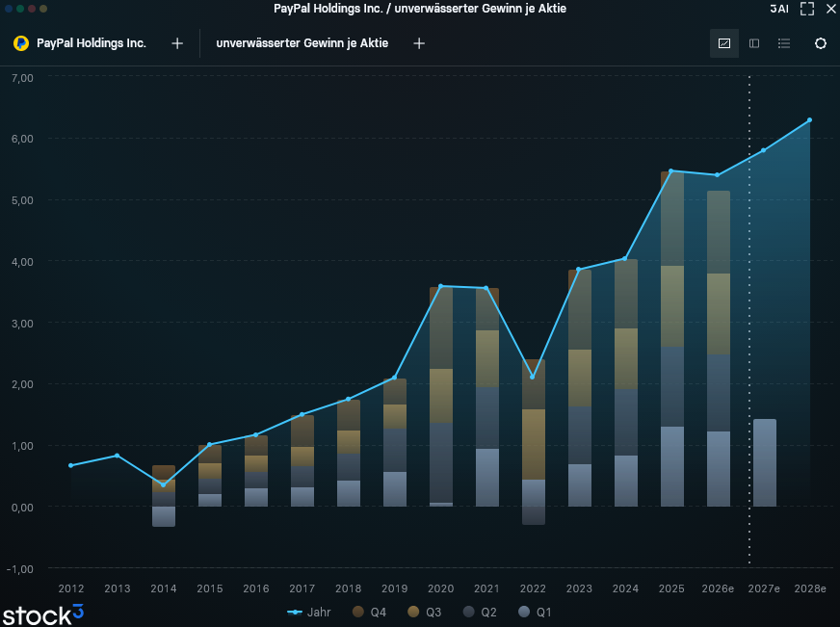
Task: Click the window title text
Action: [420, 9]
